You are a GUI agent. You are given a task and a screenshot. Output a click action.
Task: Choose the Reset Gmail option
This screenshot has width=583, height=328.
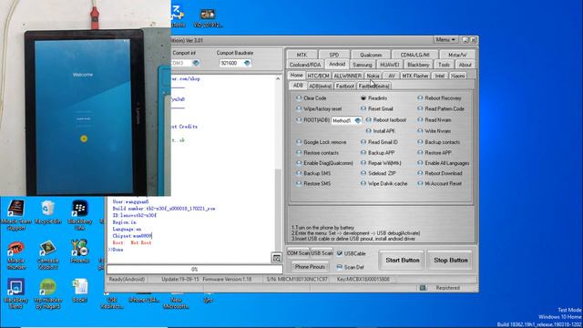(377, 109)
